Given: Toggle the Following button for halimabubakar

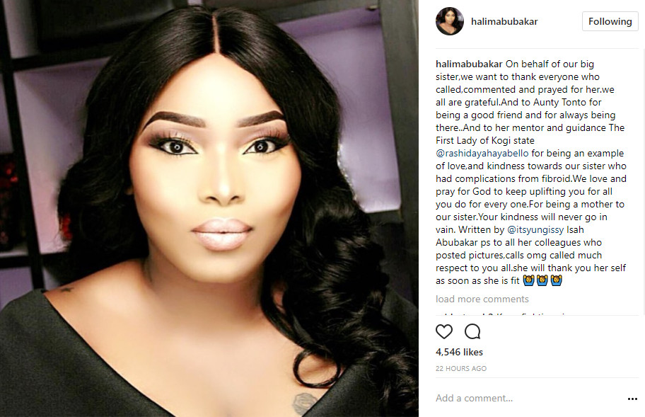Looking at the screenshot, I should (x=610, y=21).
